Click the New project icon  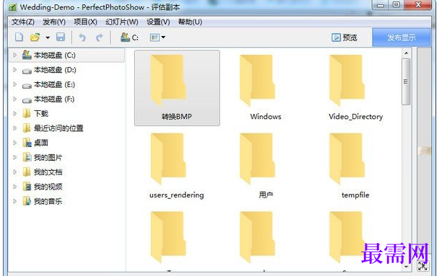coord(19,37)
